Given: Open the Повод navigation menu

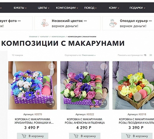Looking at the screenshot, I should pyautogui.click(x=90, y=8).
